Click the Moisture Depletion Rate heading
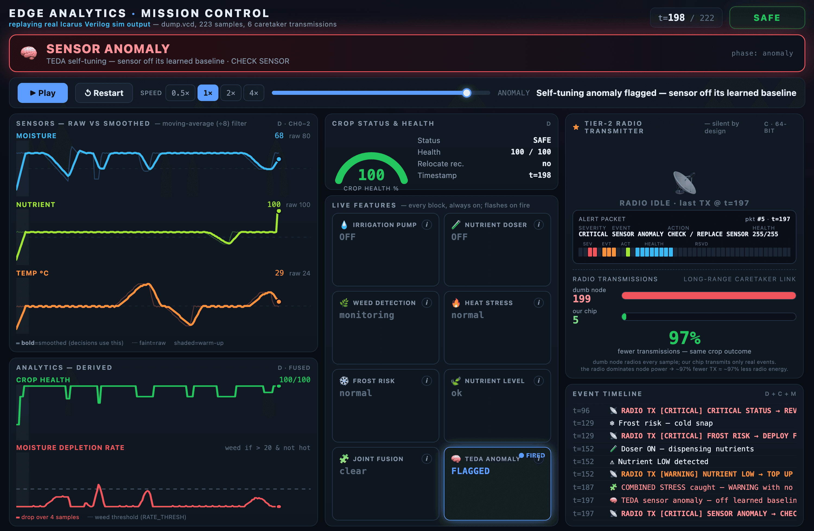Screen dimensions: 814x531 [x=70, y=447]
